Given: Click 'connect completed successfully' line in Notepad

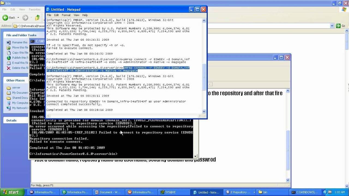Looking at the screenshot, I should pyautogui.click(x=74, y=104).
